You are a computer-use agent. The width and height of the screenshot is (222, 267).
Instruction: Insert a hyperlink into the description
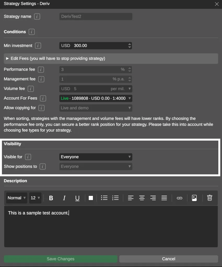click(x=179, y=198)
